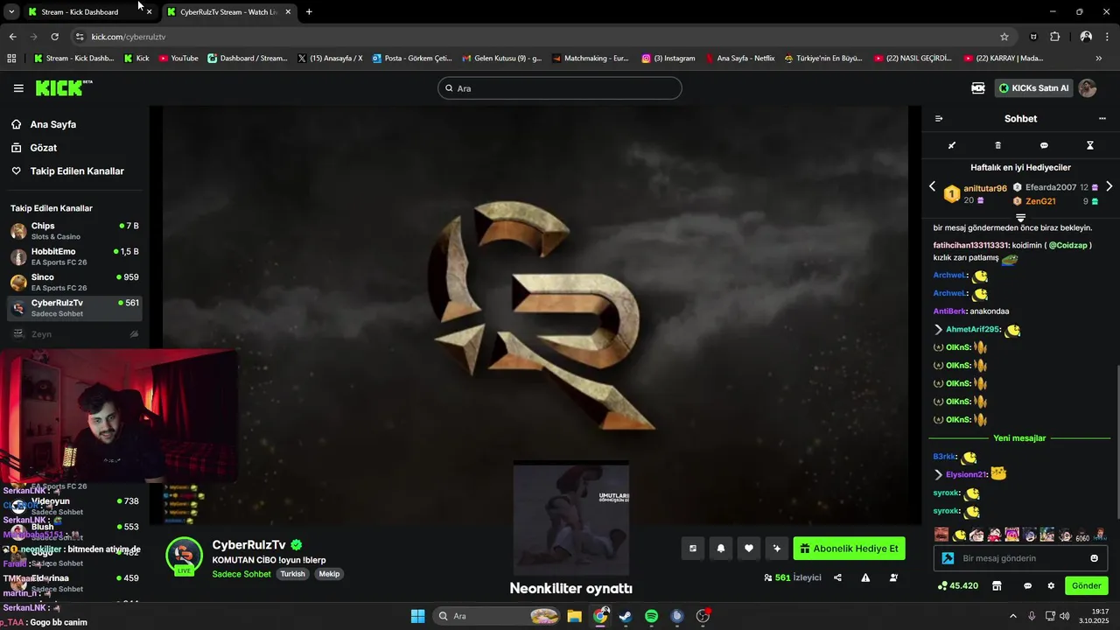
Task: Click the hourglass slow mode icon
Action: pos(1090,145)
